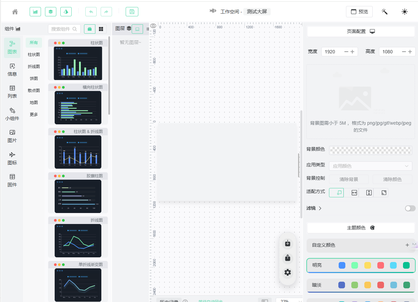
Task: Add custom color with plus icon
Action: click(x=407, y=245)
